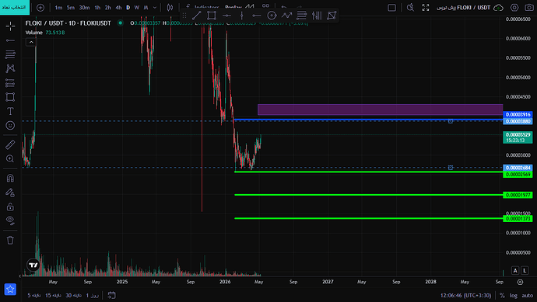Switch to 4h timeframe
This screenshot has height=302, width=537.
tap(118, 8)
